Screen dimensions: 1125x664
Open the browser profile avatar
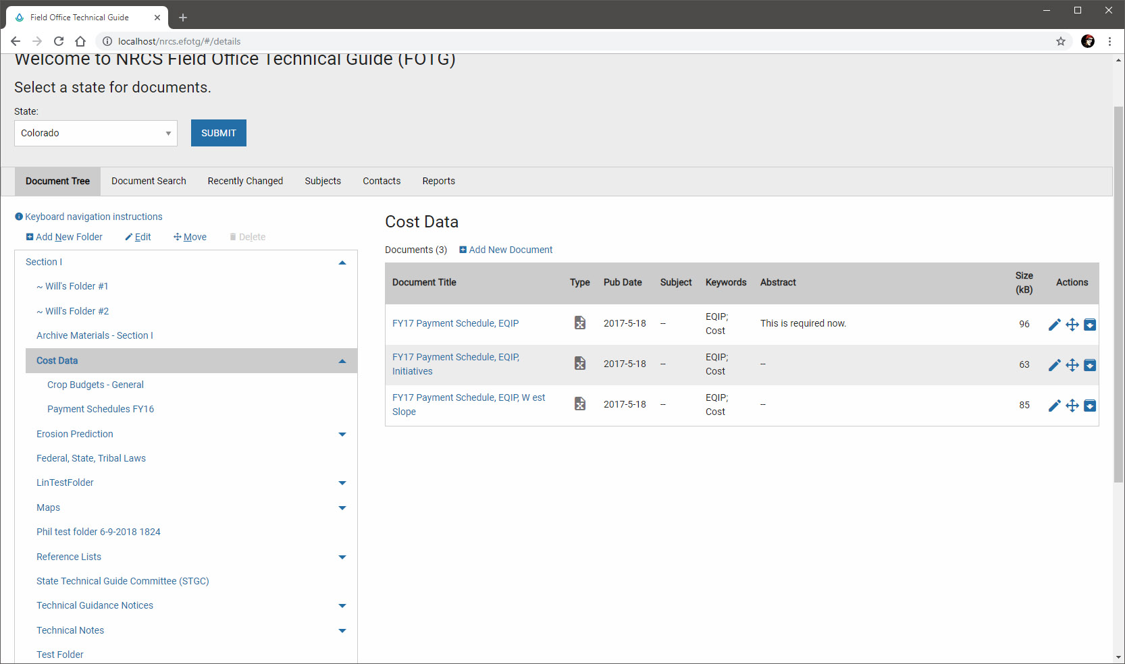click(x=1088, y=41)
